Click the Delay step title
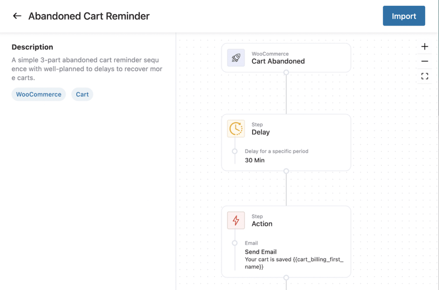The height and width of the screenshot is (290, 439). pos(261,132)
